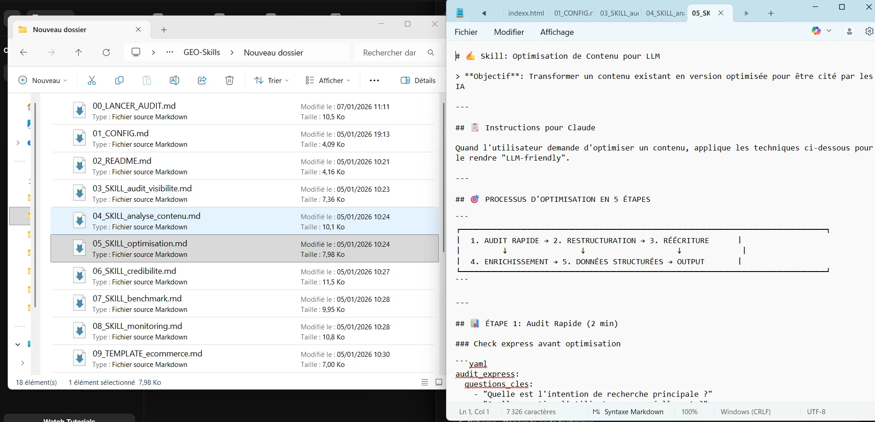Go back with Explorer's left arrow

(x=24, y=53)
